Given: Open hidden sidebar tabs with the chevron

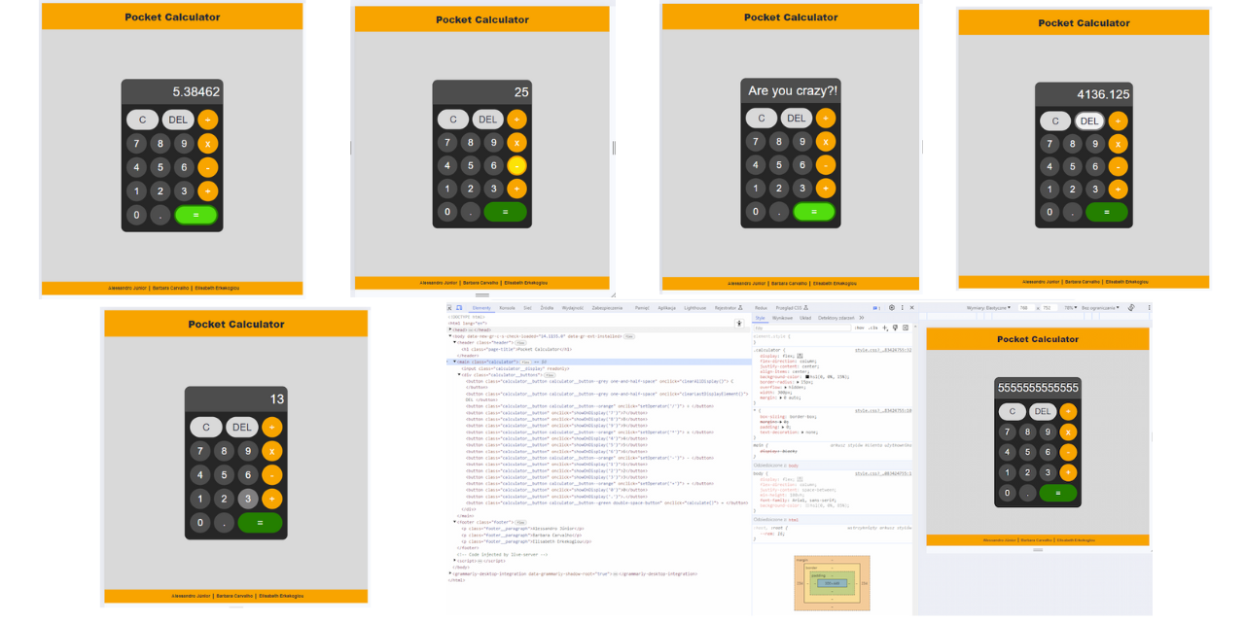Looking at the screenshot, I should 861,318.
